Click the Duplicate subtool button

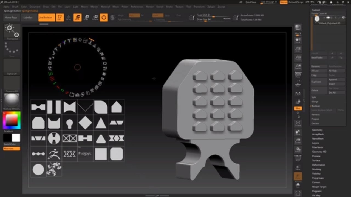[319, 82]
